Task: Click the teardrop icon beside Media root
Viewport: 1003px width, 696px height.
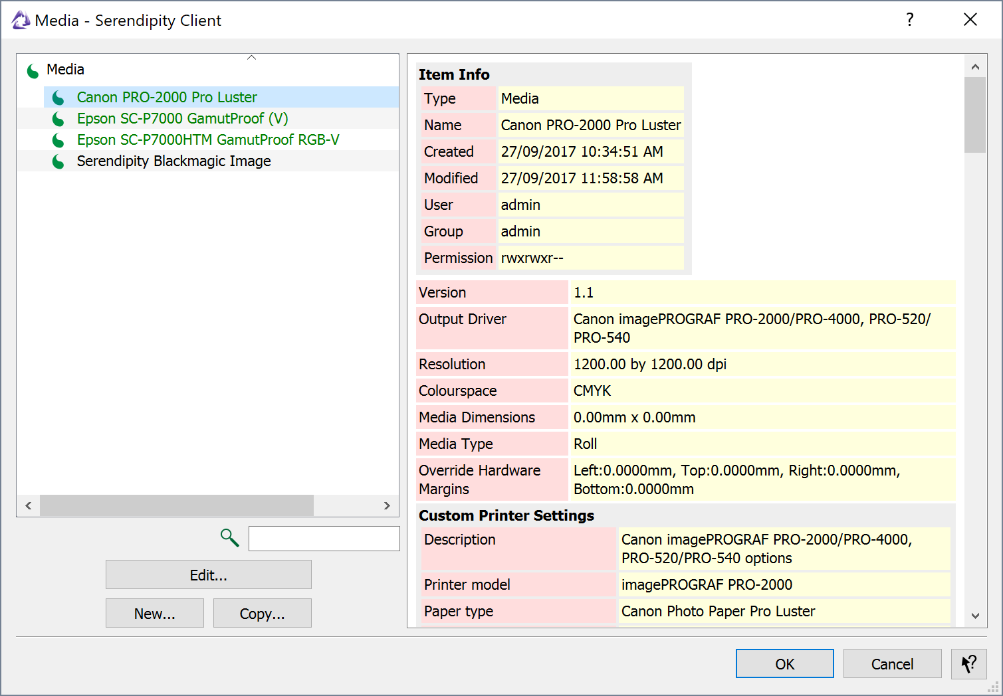Action: (32, 70)
